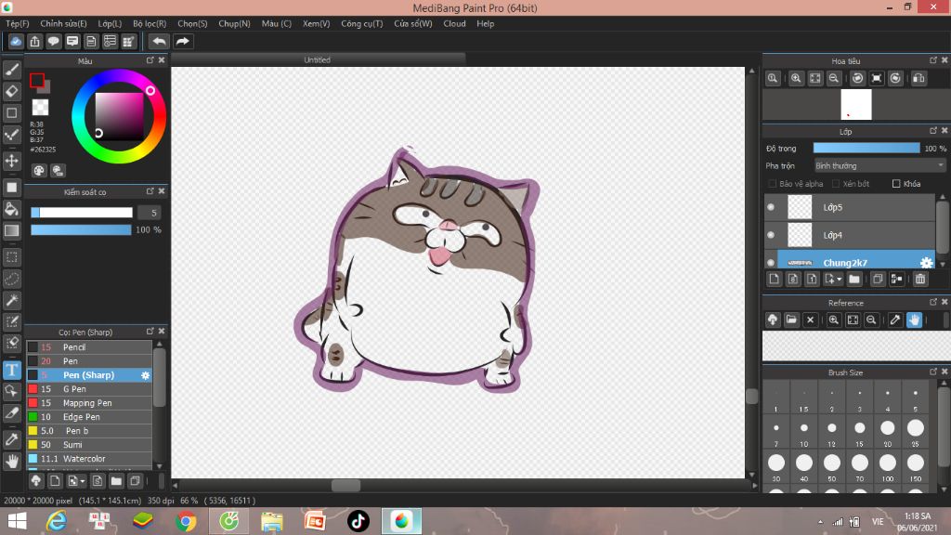The image size is (951, 535).
Task: Click the Navigator preview thumbnail
Action: (855, 104)
